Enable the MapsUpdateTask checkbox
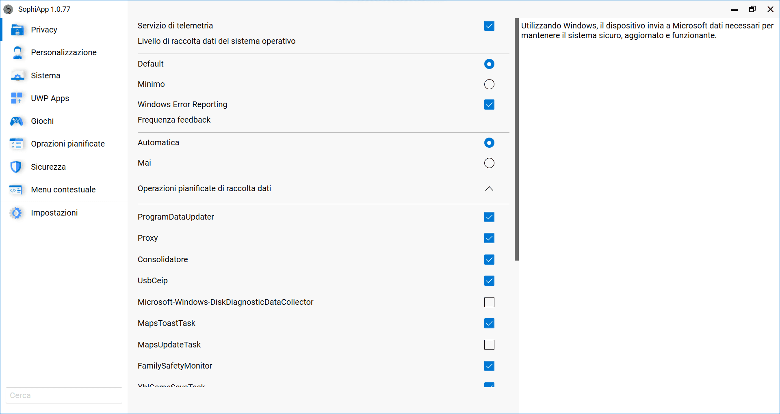The height and width of the screenshot is (414, 780). coord(489,345)
